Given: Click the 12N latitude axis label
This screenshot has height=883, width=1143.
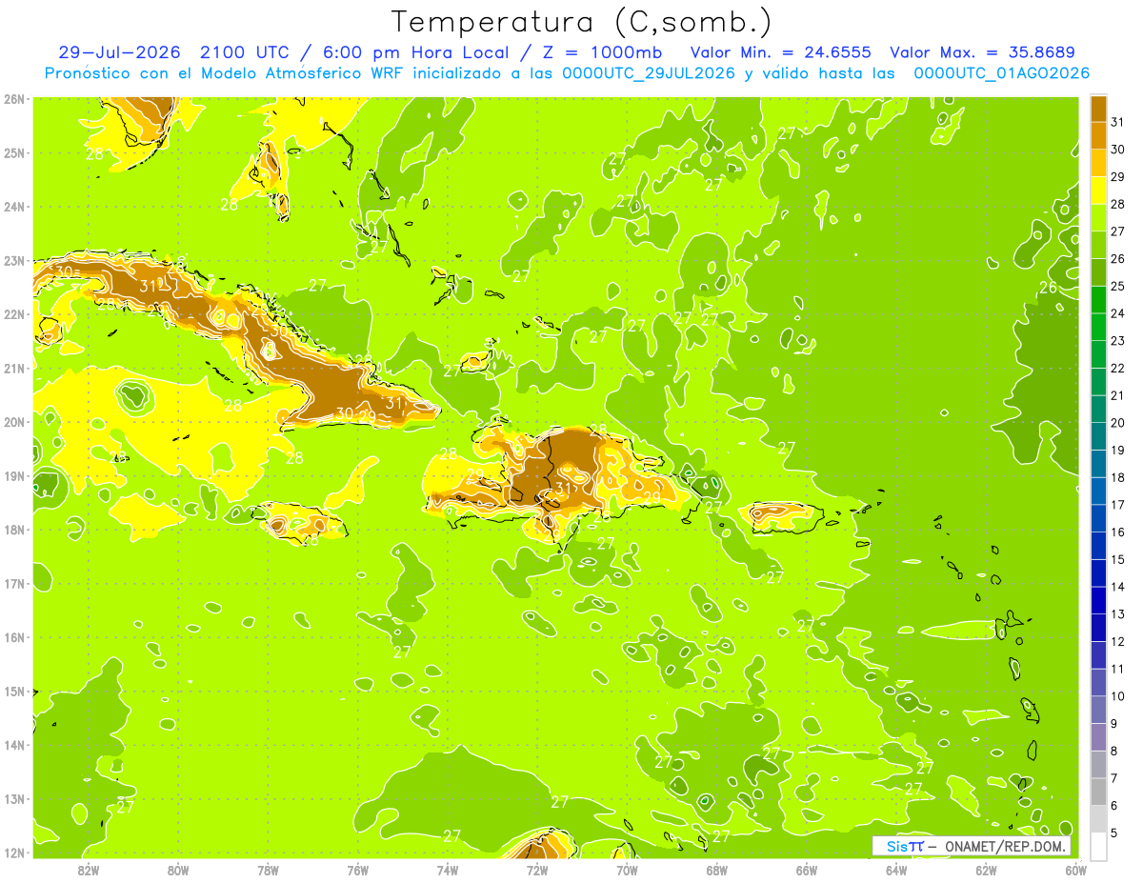Looking at the screenshot, I should (x=13, y=853).
